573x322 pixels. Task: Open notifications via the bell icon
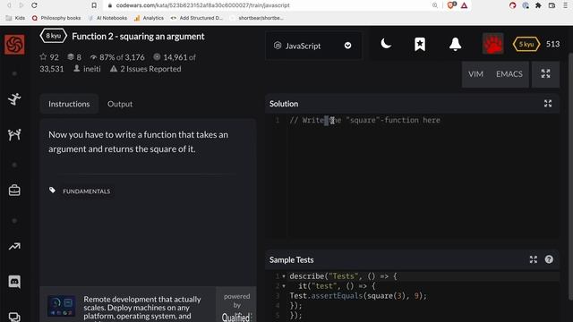tap(456, 44)
